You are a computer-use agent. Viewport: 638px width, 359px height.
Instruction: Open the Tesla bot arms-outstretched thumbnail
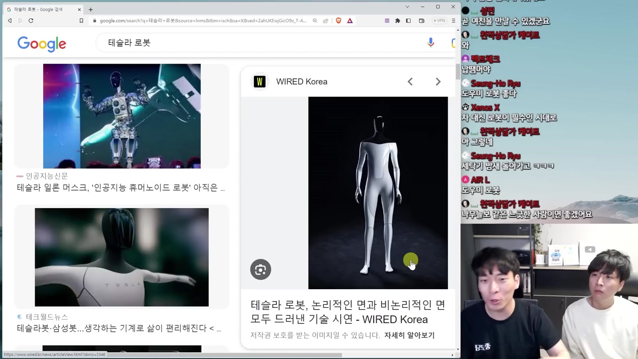(x=122, y=257)
